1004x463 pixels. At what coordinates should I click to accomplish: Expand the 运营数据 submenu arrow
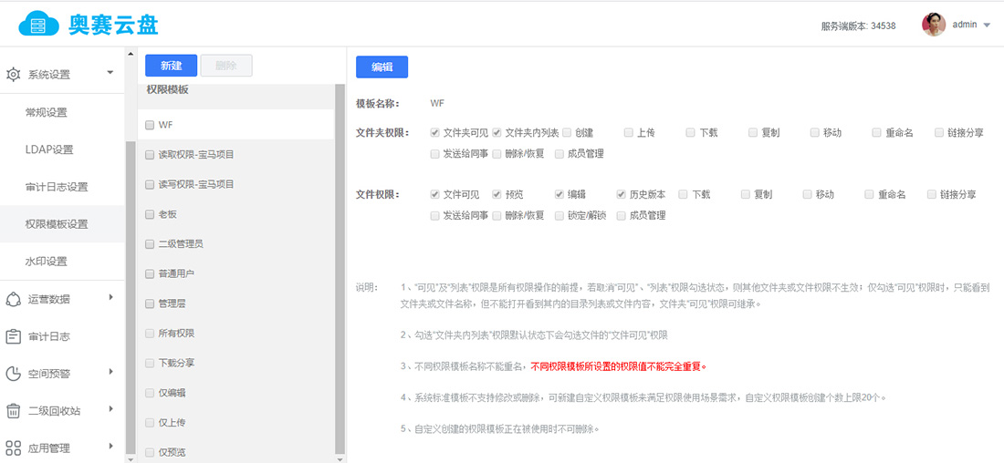coord(110,297)
